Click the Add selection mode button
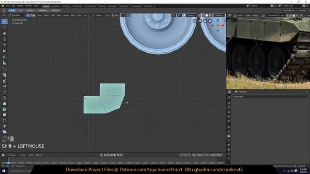The width and height of the screenshot is (310, 174). coord(20,11)
